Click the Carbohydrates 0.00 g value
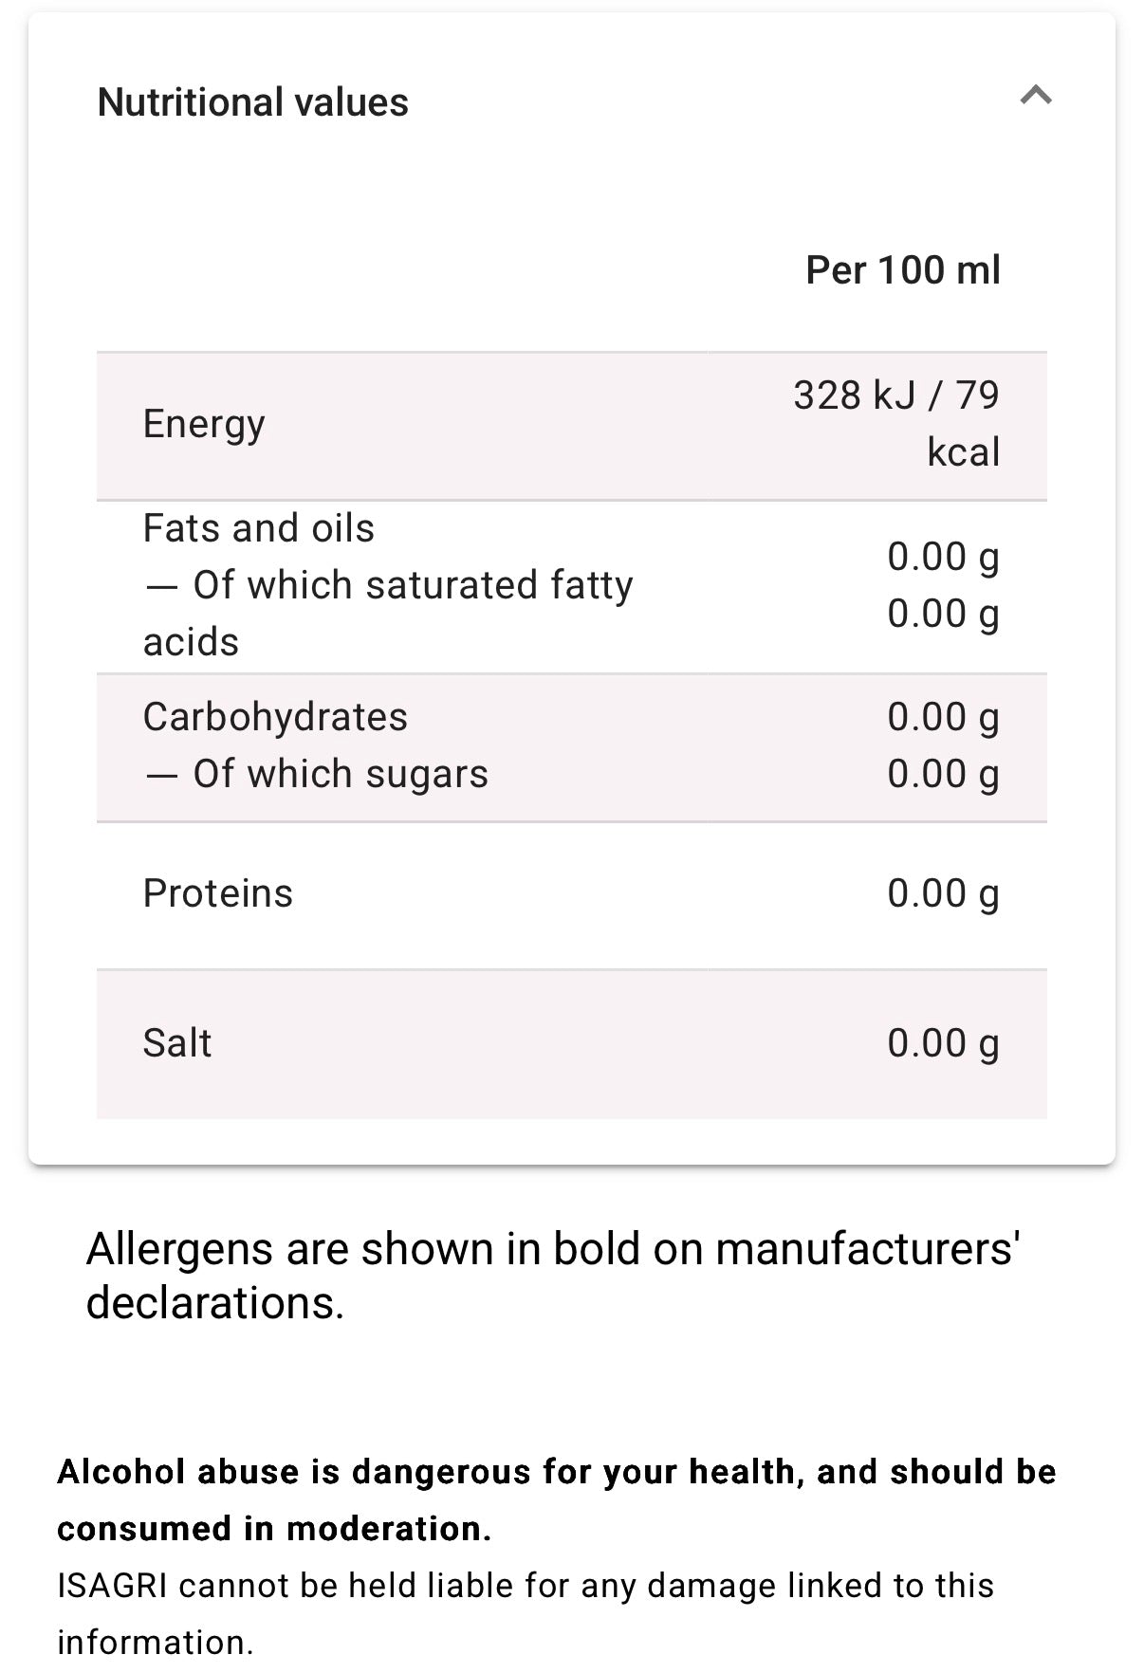The image size is (1144, 1673). (x=943, y=717)
